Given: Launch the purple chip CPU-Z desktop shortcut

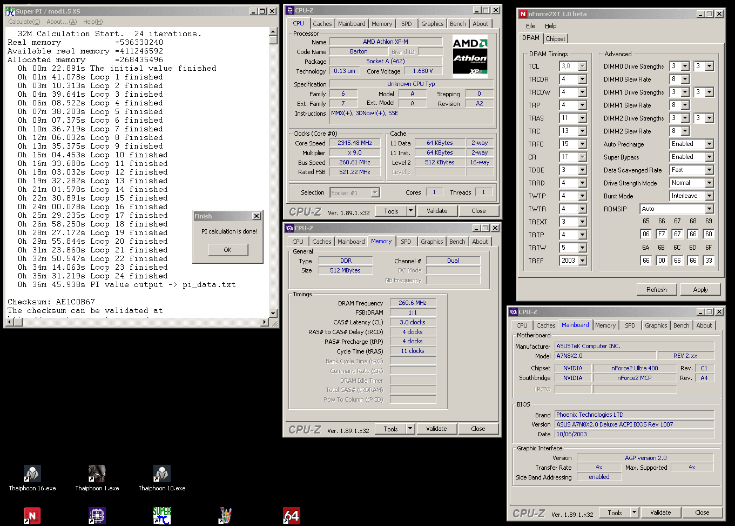Looking at the screenshot, I should [x=97, y=516].
